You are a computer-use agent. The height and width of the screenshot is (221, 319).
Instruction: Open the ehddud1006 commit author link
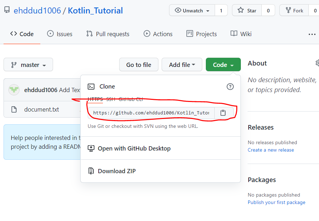click(x=41, y=90)
